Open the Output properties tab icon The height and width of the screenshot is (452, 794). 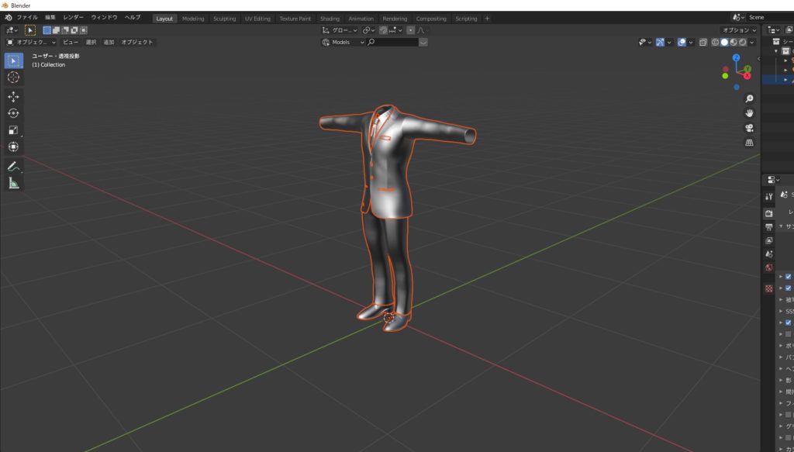[x=768, y=226]
